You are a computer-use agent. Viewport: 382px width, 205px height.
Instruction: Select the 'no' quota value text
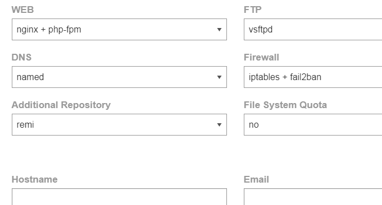tap(253, 125)
